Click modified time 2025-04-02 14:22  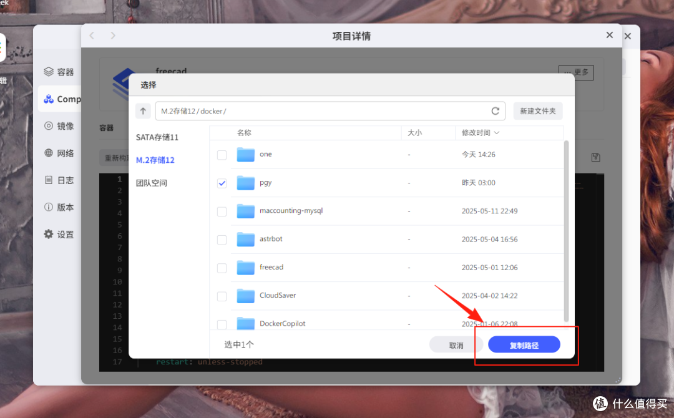[x=490, y=296]
